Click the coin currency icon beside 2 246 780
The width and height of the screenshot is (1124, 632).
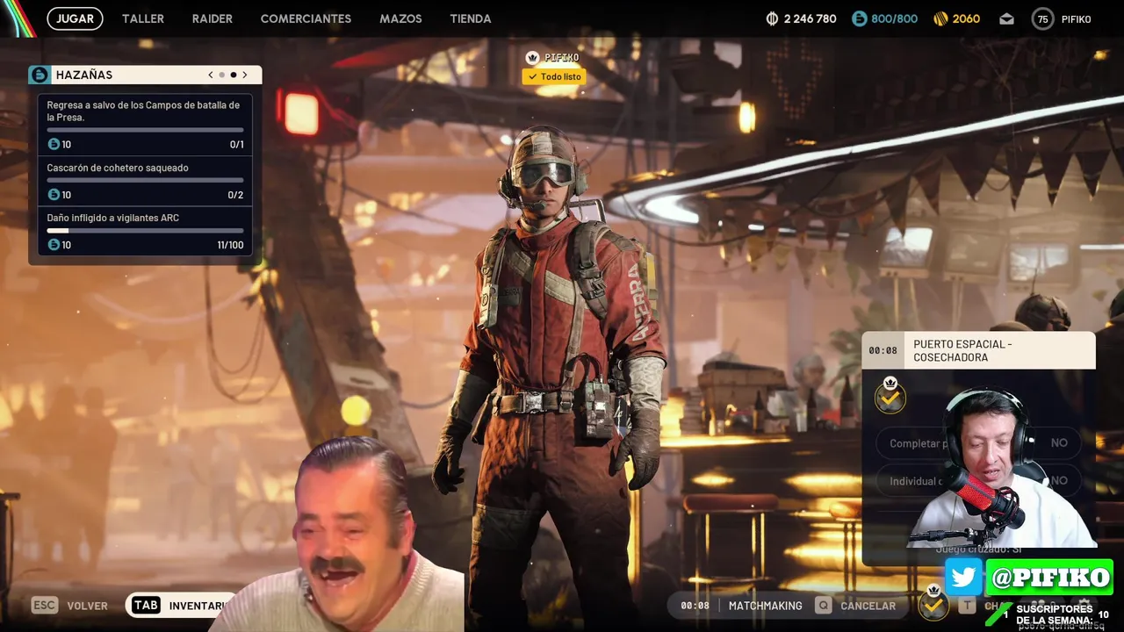point(773,18)
